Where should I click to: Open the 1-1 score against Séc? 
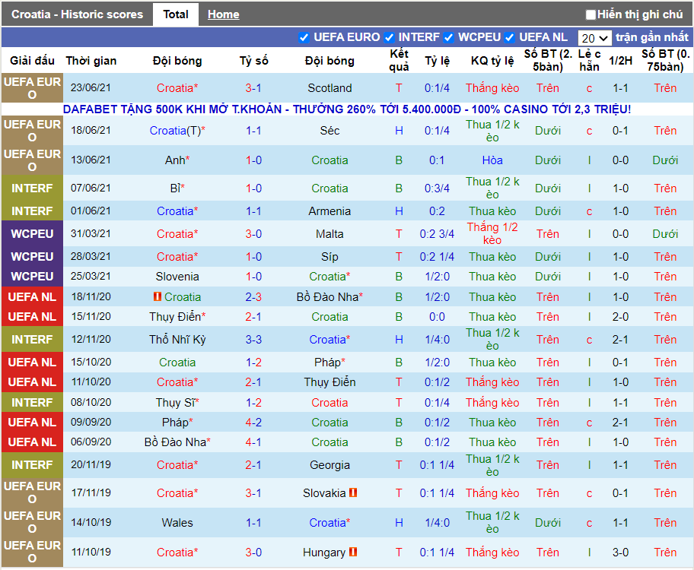tap(253, 131)
